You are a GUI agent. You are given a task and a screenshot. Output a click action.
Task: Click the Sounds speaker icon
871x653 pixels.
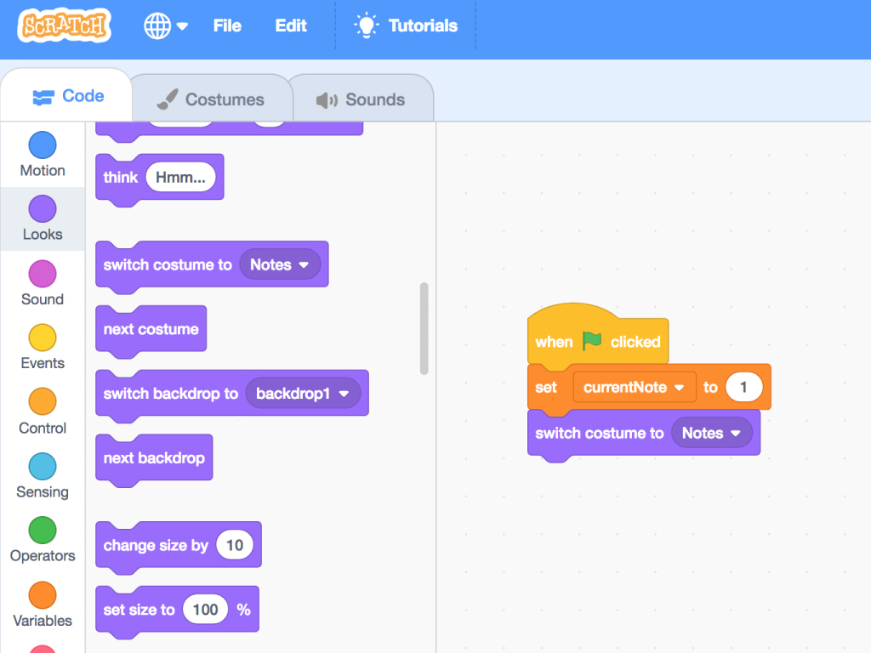coord(327,100)
